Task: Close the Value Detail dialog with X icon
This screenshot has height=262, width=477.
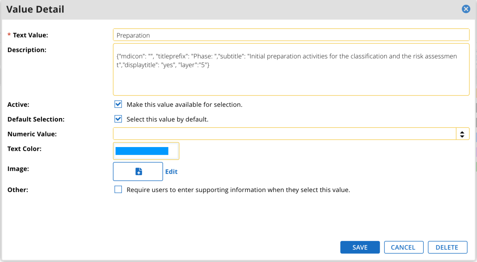Action: 466,9
